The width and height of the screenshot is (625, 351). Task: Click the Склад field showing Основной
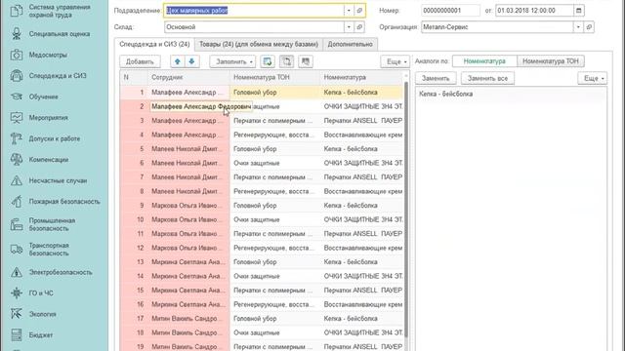[x=254, y=27]
